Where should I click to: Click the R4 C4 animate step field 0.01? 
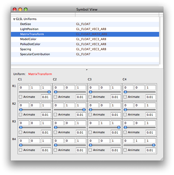[151, 150]
